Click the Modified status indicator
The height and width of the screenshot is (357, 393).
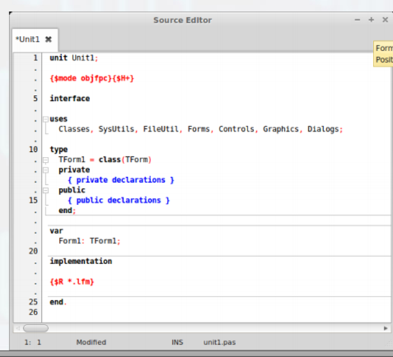click(x=91, y=342)
